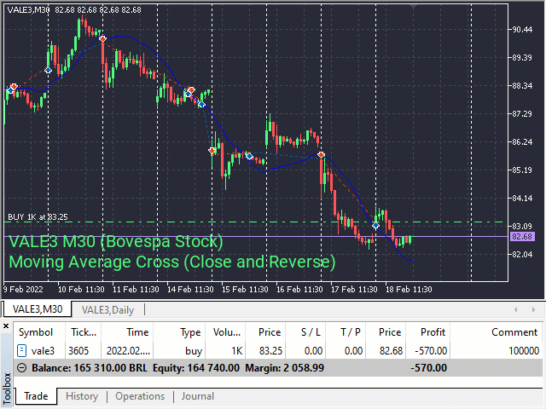Click the 14 Feb 11:30 time axis label
Viewport: 546px width, 409px height.
(190, 290)
